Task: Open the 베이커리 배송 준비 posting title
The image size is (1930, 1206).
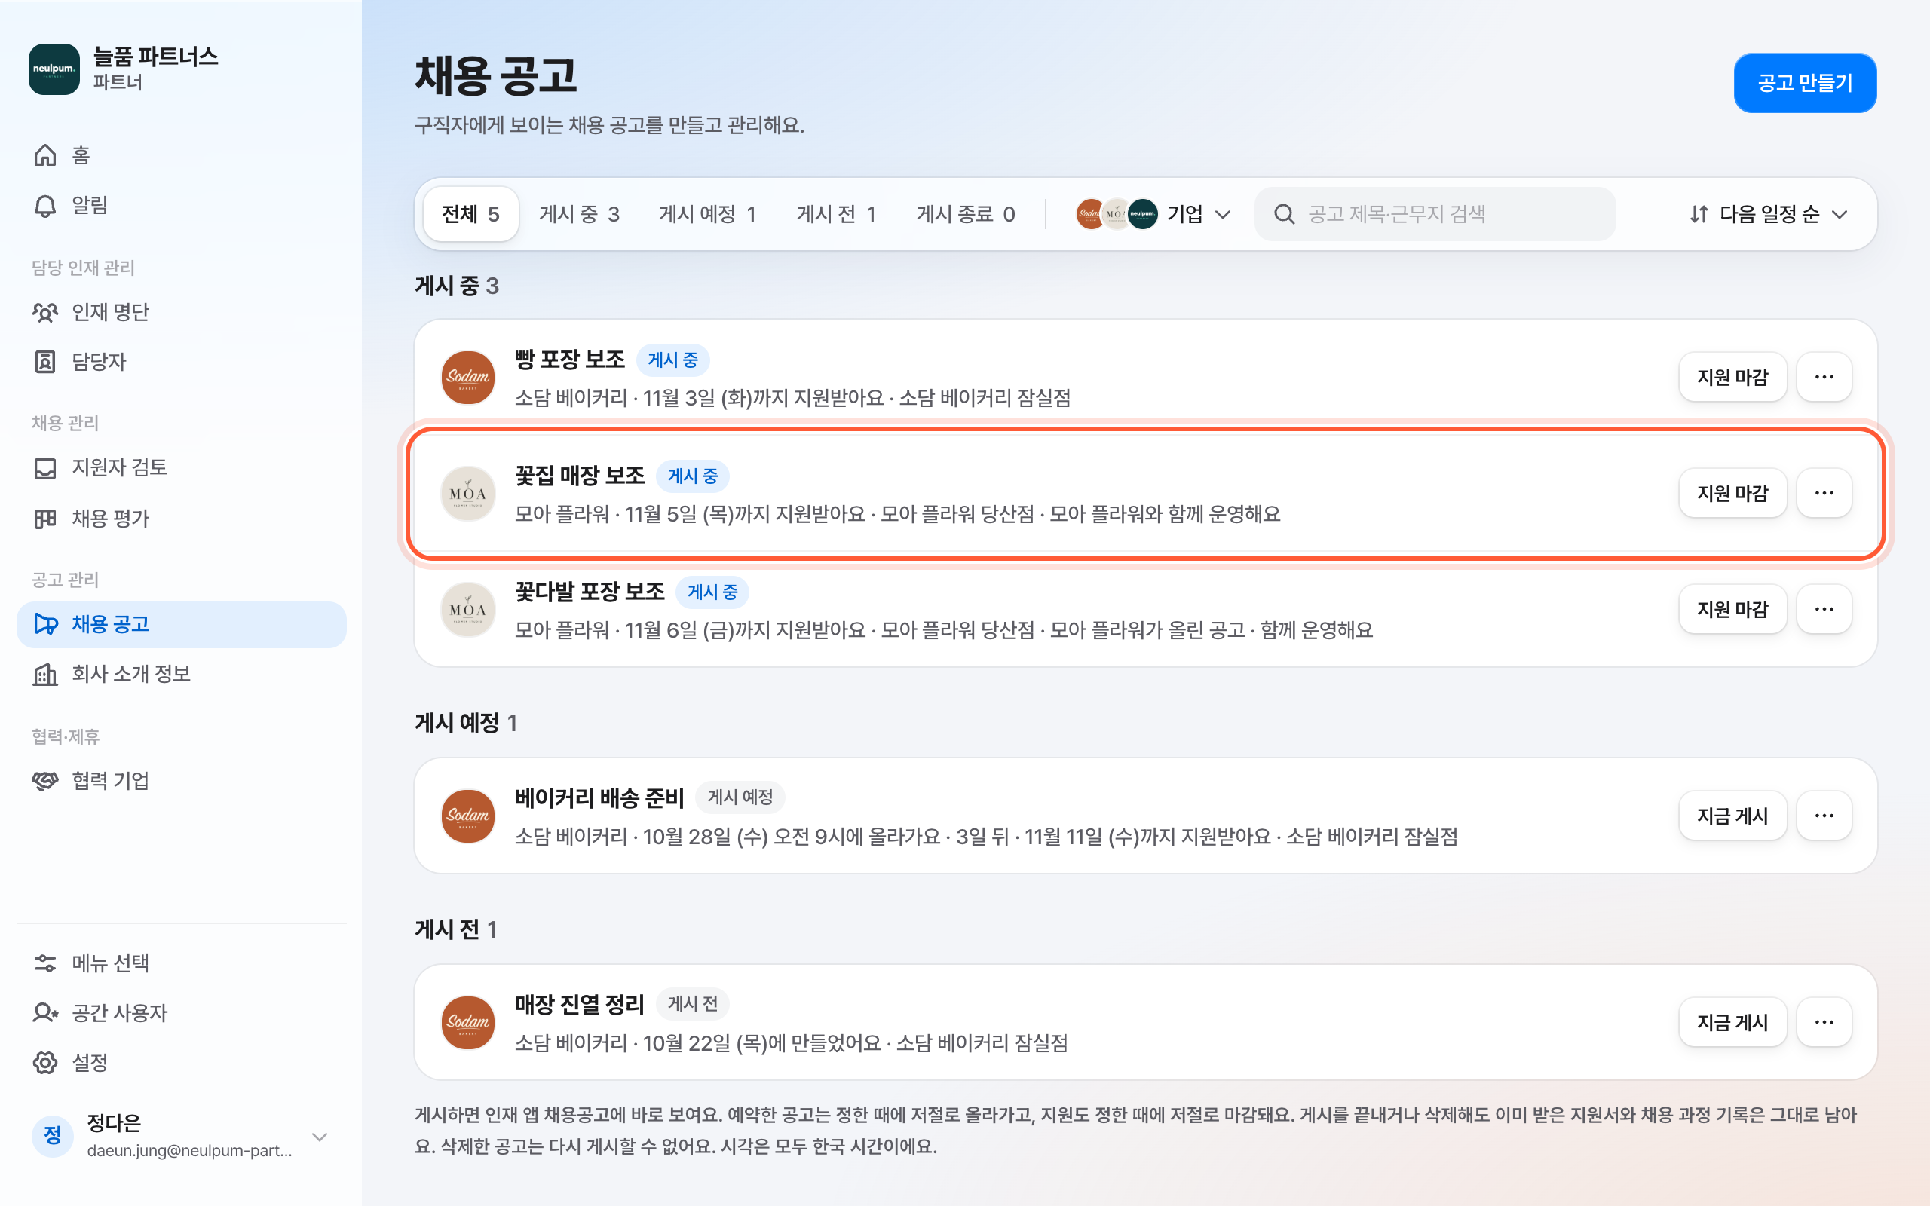Action: point(599,797)
